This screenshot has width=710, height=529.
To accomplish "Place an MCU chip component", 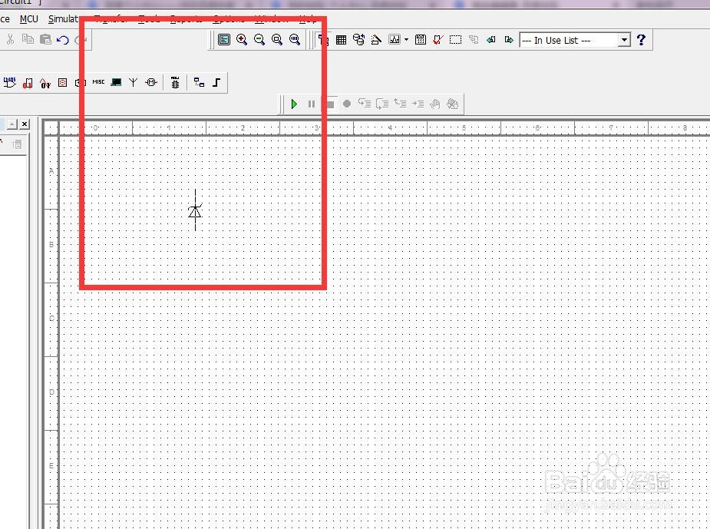I will (x=175, y=82).
